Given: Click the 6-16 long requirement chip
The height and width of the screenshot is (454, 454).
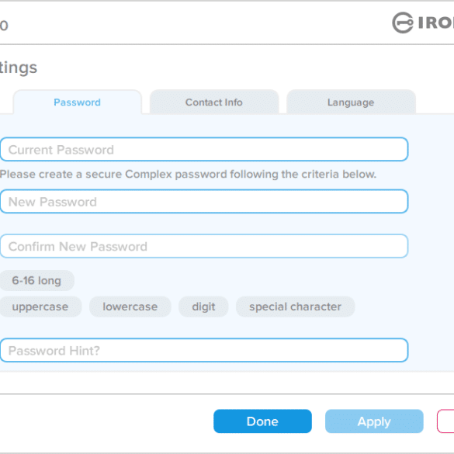Looking at the screenshot, I should [36, 280].
